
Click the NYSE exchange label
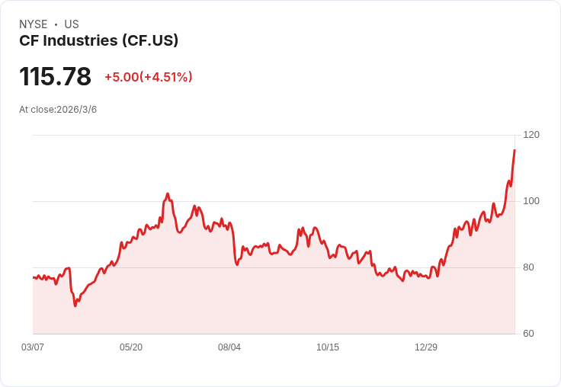click(x=33, y=24)
